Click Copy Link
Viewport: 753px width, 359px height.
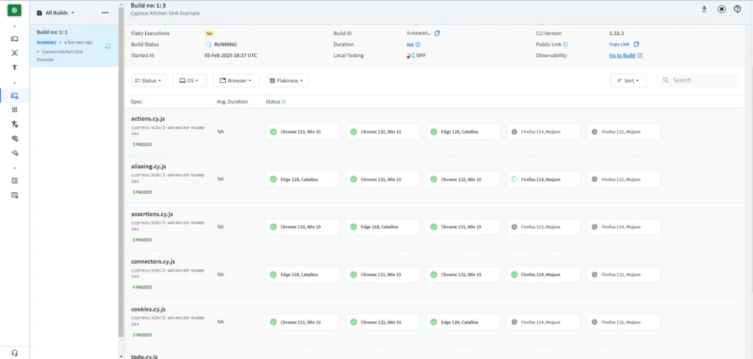[x=619, y=45]
